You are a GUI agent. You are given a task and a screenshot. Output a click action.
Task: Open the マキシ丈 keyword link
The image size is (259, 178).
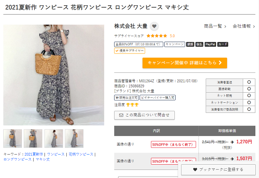[x=42, y=159]
